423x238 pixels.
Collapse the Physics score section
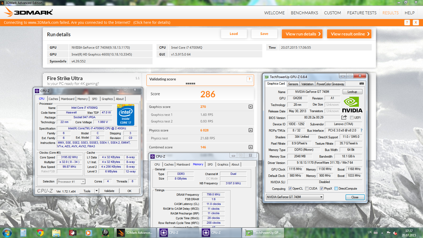(x=251, y=130)
